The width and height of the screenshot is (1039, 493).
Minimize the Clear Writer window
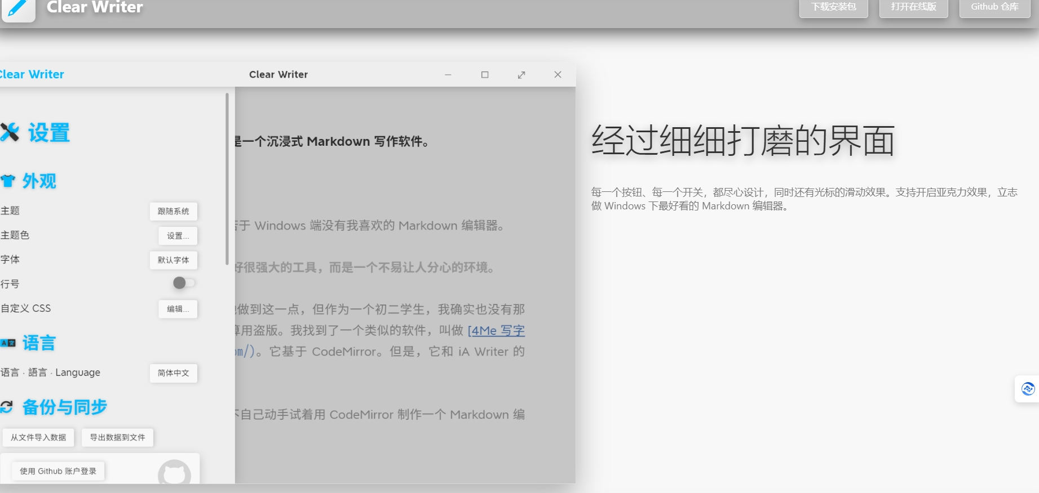click(x=448, y=75)
